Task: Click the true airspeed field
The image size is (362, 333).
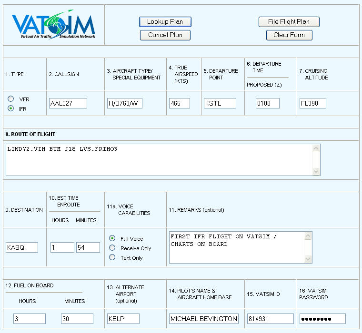Action: tap(179, 103)
